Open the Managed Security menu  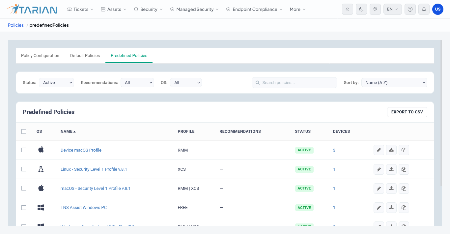(x=194, y=9)
